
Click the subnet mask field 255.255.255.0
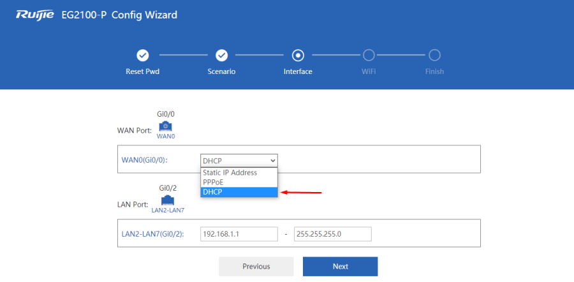tap(332, 234)
